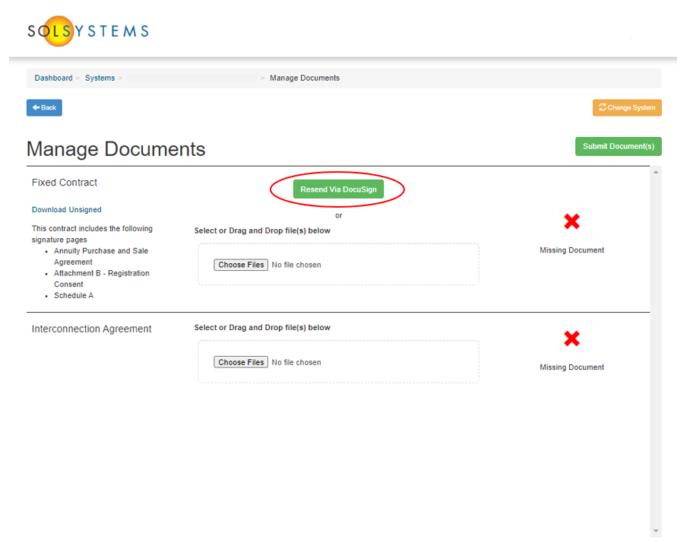
Task: Click the scrollbar down arrow
Action: point(654,529)
